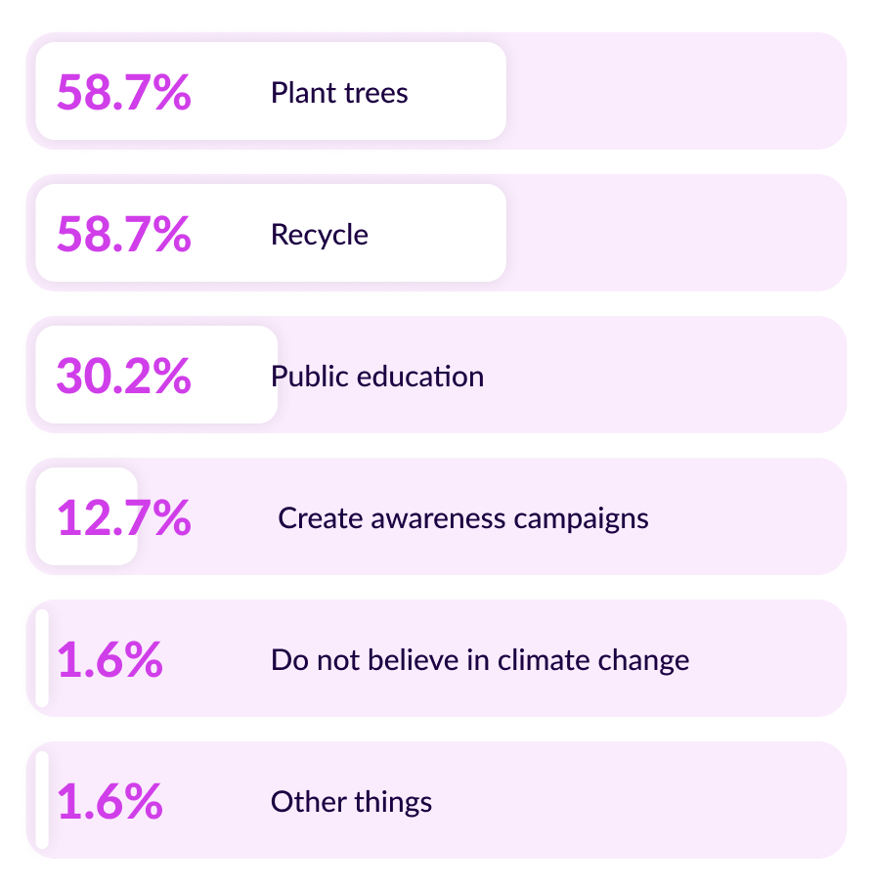Click empty pink area right of Public education
Screen dimensions: 873x891
tap(665, 376)
